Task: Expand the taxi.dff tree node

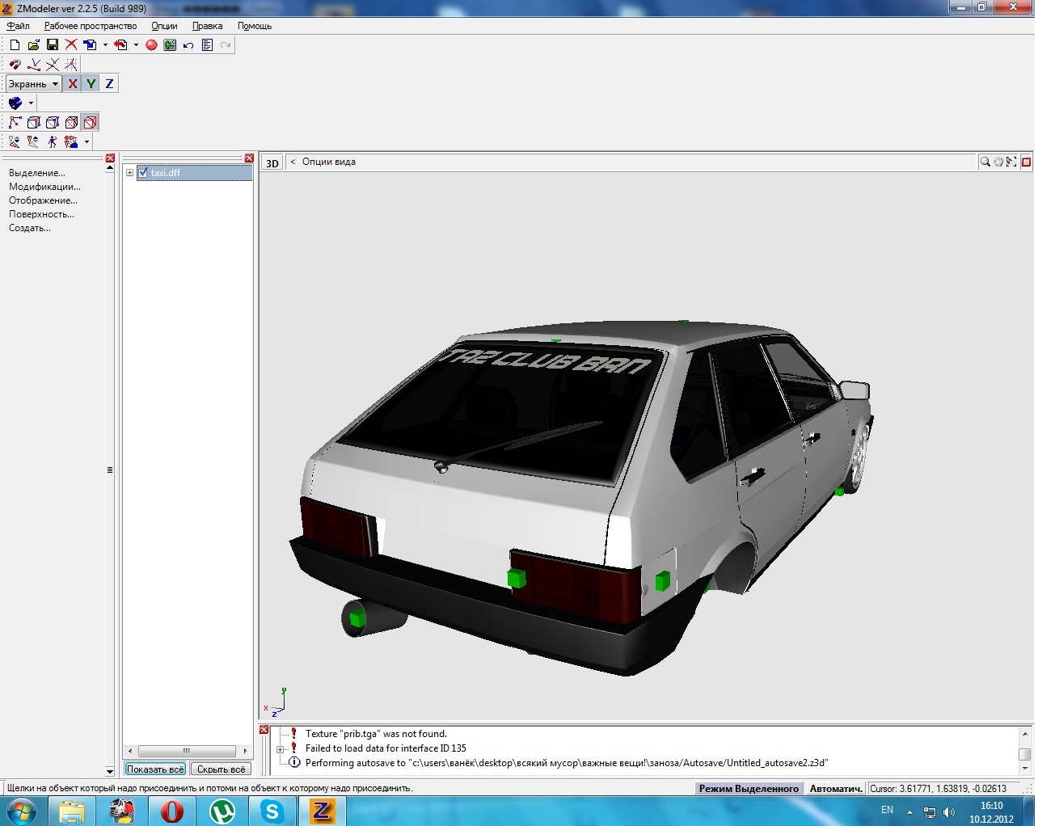Action: (129, 173)
